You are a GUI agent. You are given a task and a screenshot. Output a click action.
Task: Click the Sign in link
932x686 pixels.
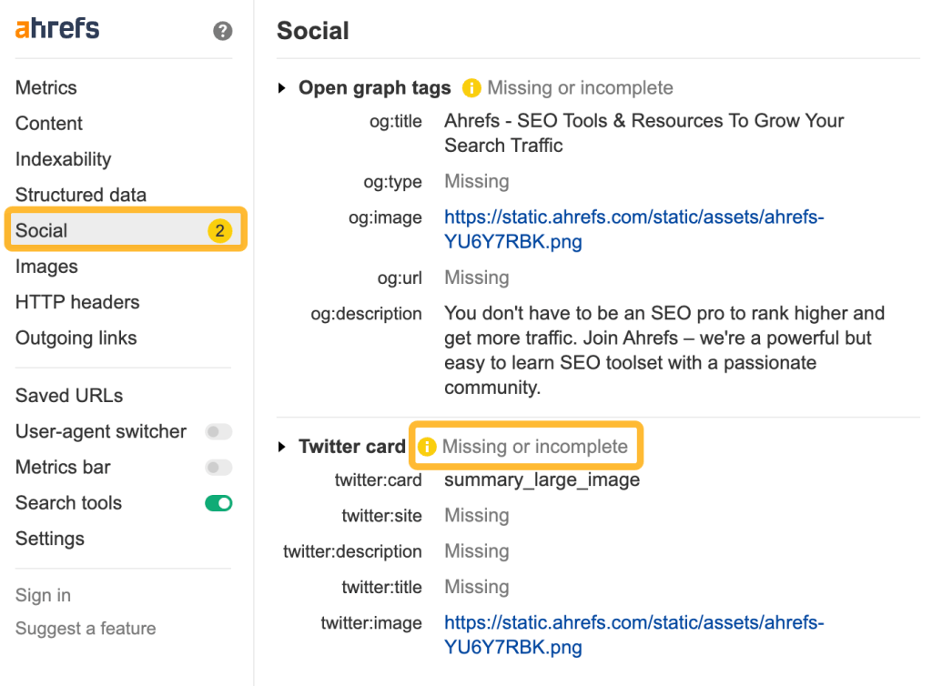click(x=42, y=594)
